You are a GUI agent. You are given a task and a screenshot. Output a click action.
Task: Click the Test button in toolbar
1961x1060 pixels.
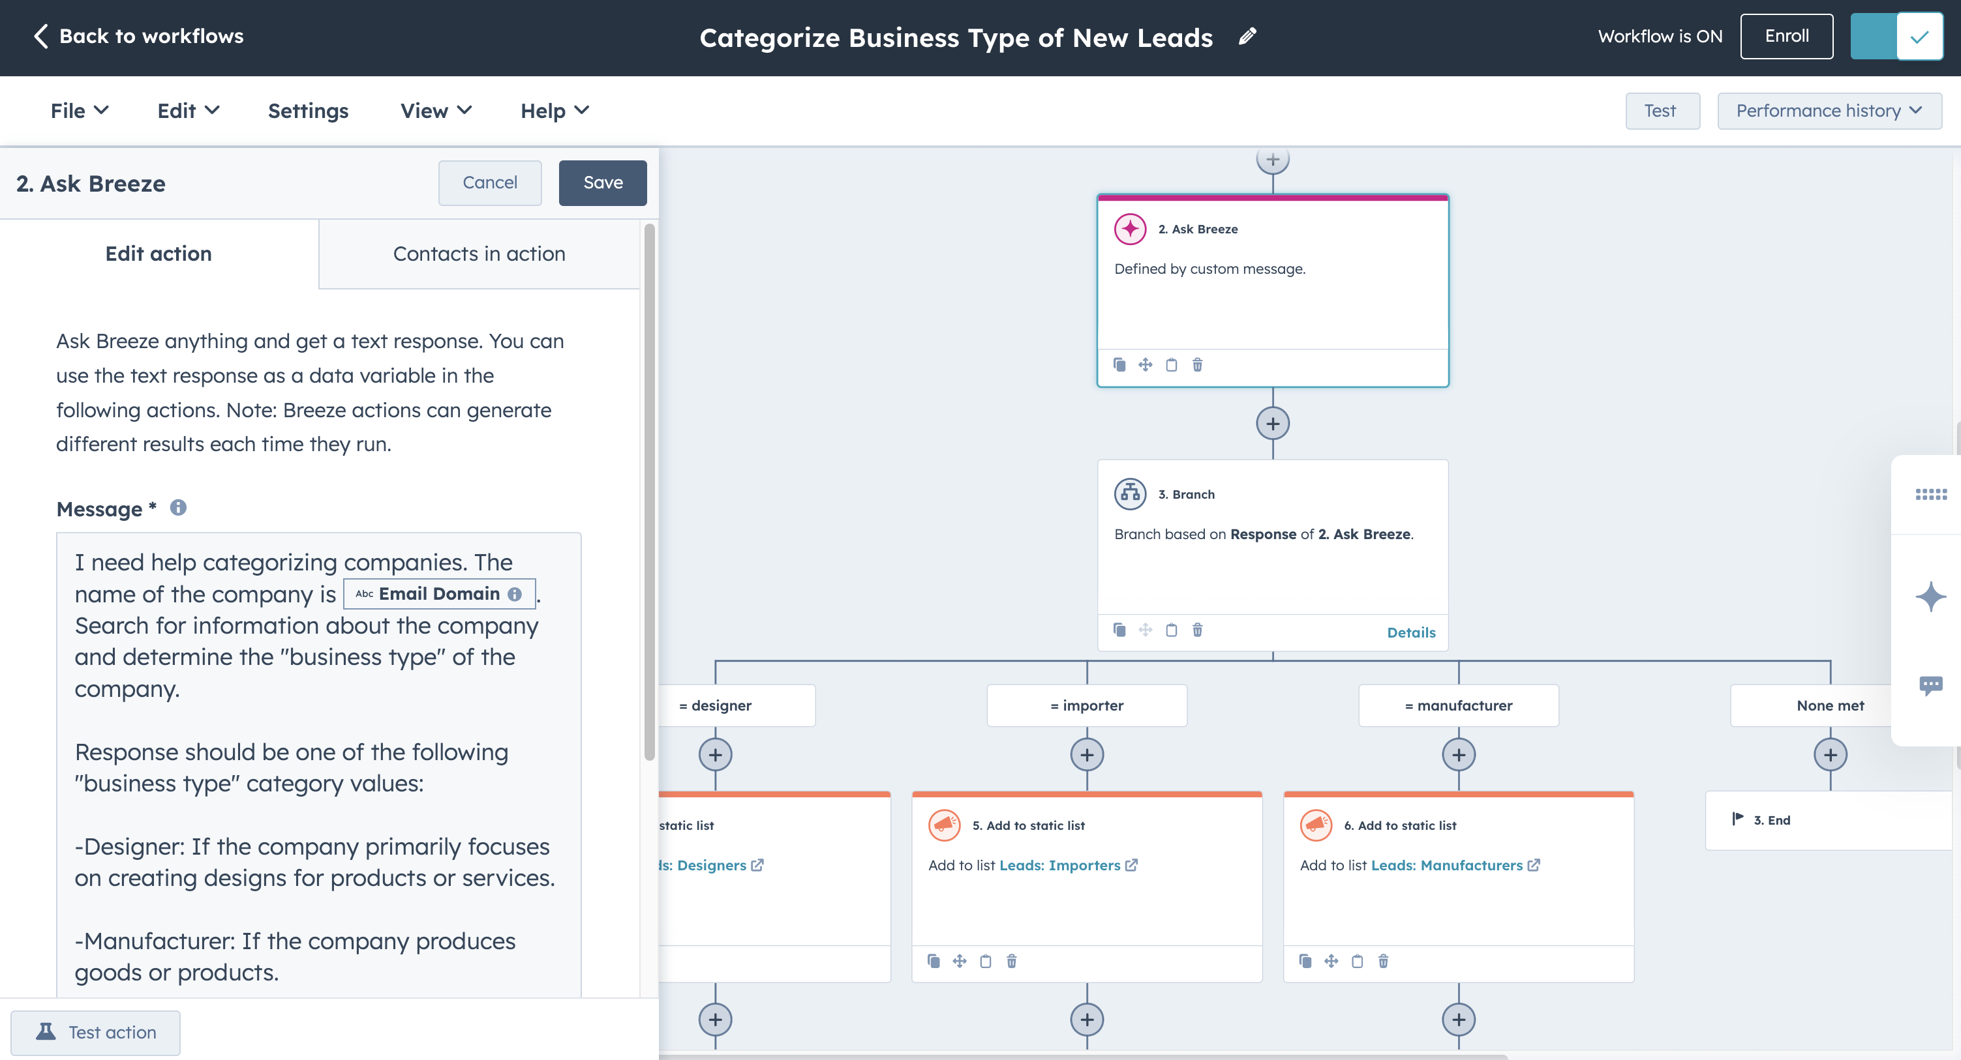pos(1662,111)
